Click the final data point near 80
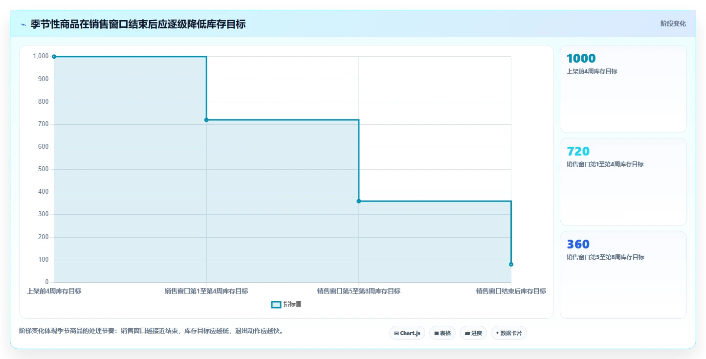Screen dimensions: 706x359 coord(511,264)
